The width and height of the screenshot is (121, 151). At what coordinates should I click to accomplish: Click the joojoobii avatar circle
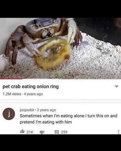(9, 114)
